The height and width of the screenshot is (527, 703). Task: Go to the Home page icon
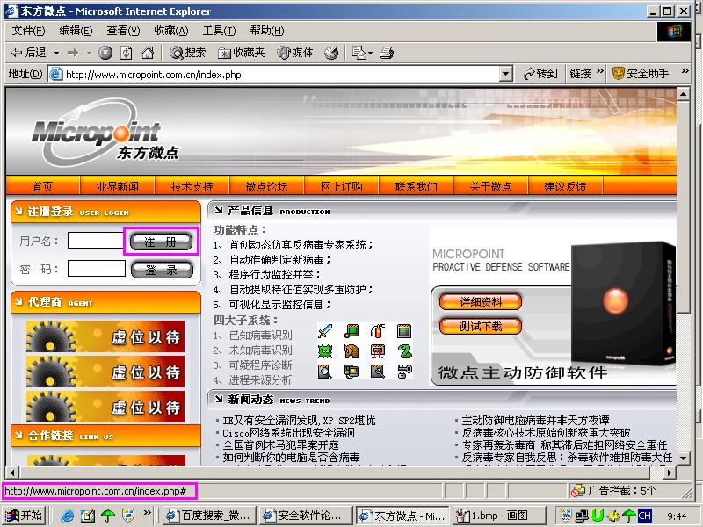(x=148, y=53)
